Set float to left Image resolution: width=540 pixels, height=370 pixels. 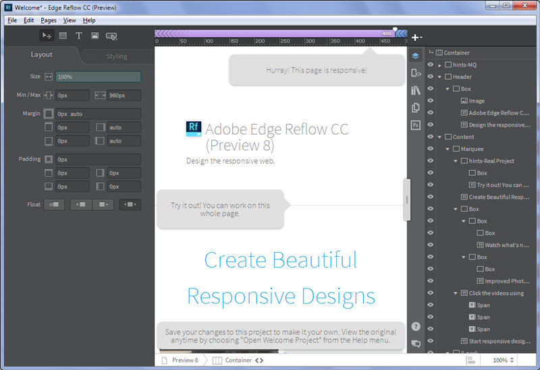tap(81, 205)
